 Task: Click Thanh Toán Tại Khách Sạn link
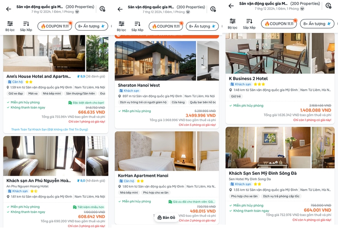[49, 129]
